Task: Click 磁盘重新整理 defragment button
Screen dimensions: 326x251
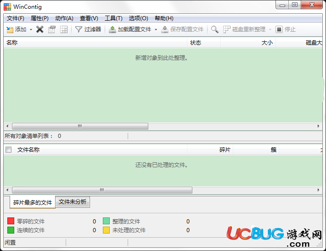Action: click(x=244, y=29)
